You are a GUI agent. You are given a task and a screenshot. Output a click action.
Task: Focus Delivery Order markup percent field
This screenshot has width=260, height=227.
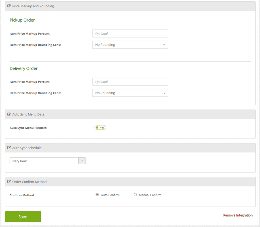[130, 82]
